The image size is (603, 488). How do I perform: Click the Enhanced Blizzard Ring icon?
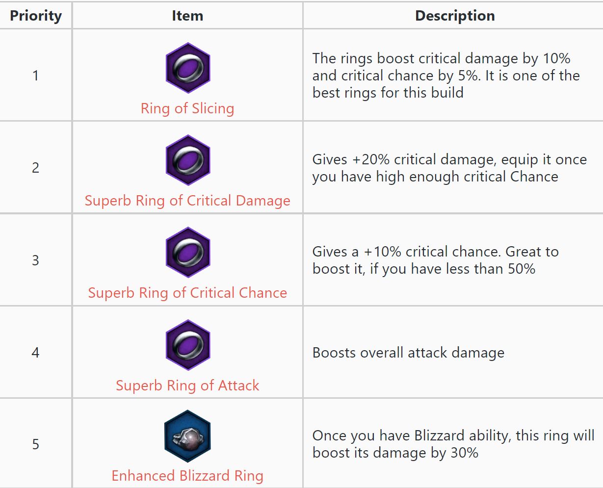[x=187, y=437]
